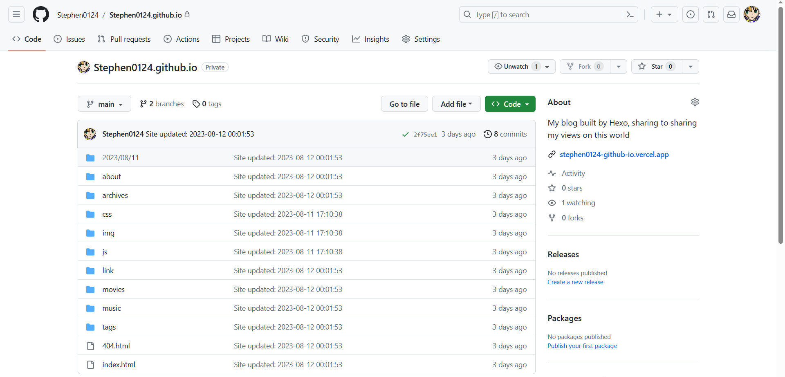Switch to the Issues tab
The width and height of the screenshot is (785, 377).
click(70, 39)
